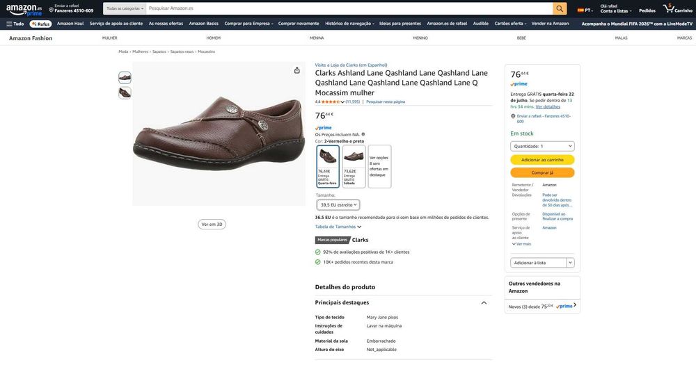Image resolution: width=696 pixels, height=365 pixels.
Task: Open Comprar para Empresa menu
Action: 248,24
